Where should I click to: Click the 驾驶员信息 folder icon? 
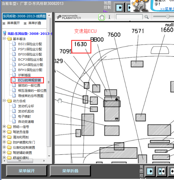[9, 132]
